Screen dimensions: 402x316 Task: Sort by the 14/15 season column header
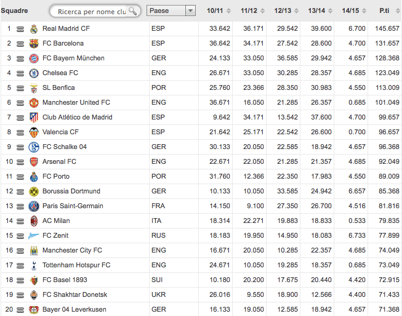pos(352,10)
